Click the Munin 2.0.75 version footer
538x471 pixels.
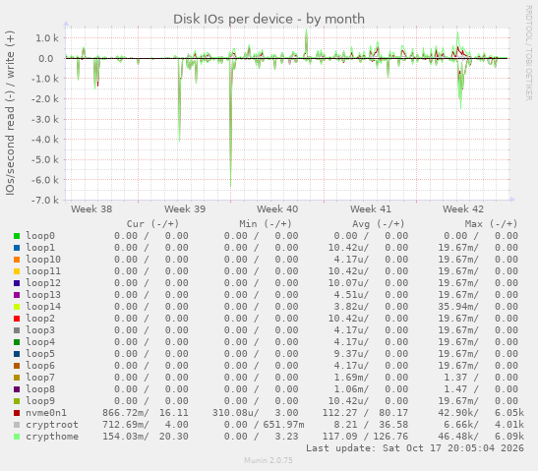[269, 460]
